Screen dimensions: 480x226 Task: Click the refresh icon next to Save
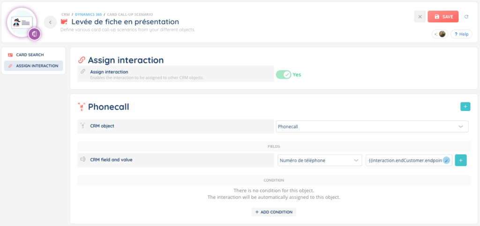(x=466, y=17)
